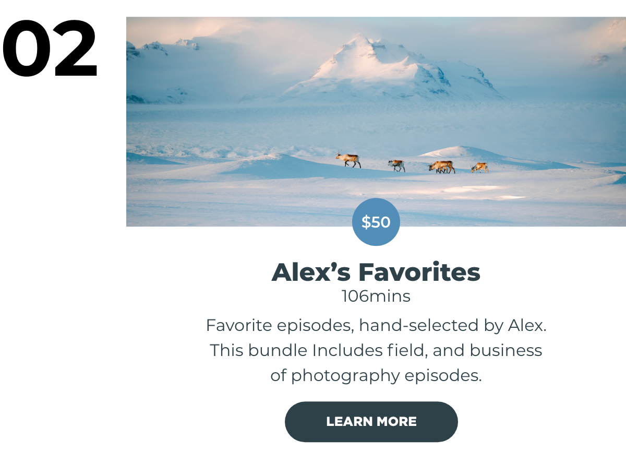The width and height of the screenshot is (626, 475).
Task: Click the LEARN MORE button
Action: click(x=371, y=422)
